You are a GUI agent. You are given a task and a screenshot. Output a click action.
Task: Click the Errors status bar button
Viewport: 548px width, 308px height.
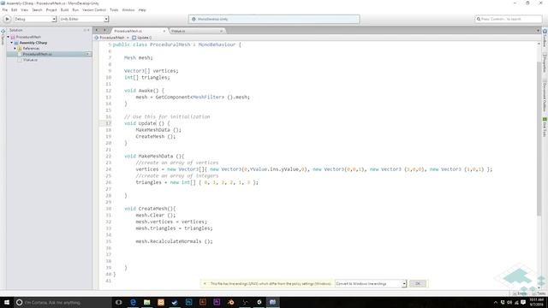[521, 293]
